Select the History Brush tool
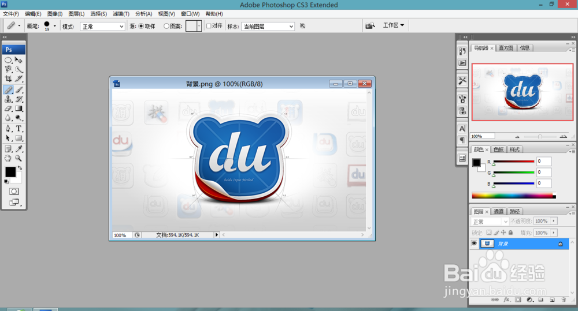The height and width of the screenshot is (311, 578). [18, 99]
